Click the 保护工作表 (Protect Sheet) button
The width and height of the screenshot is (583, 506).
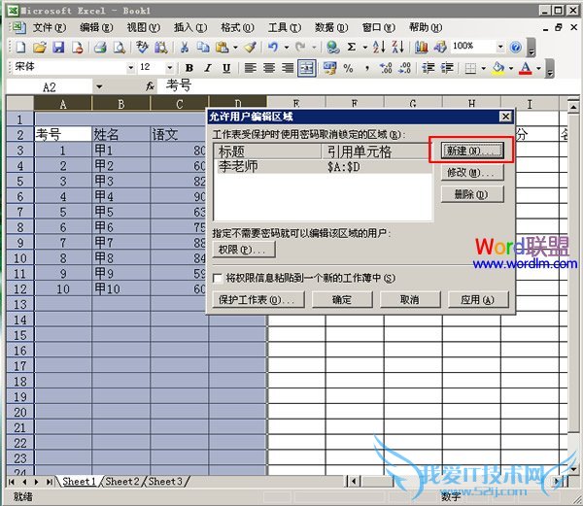coord(258,299)
